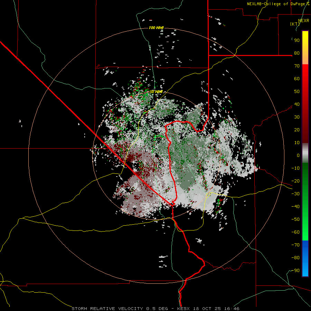Click the positive 30 scale value
The image size is (311, 311).
[297, 117]
